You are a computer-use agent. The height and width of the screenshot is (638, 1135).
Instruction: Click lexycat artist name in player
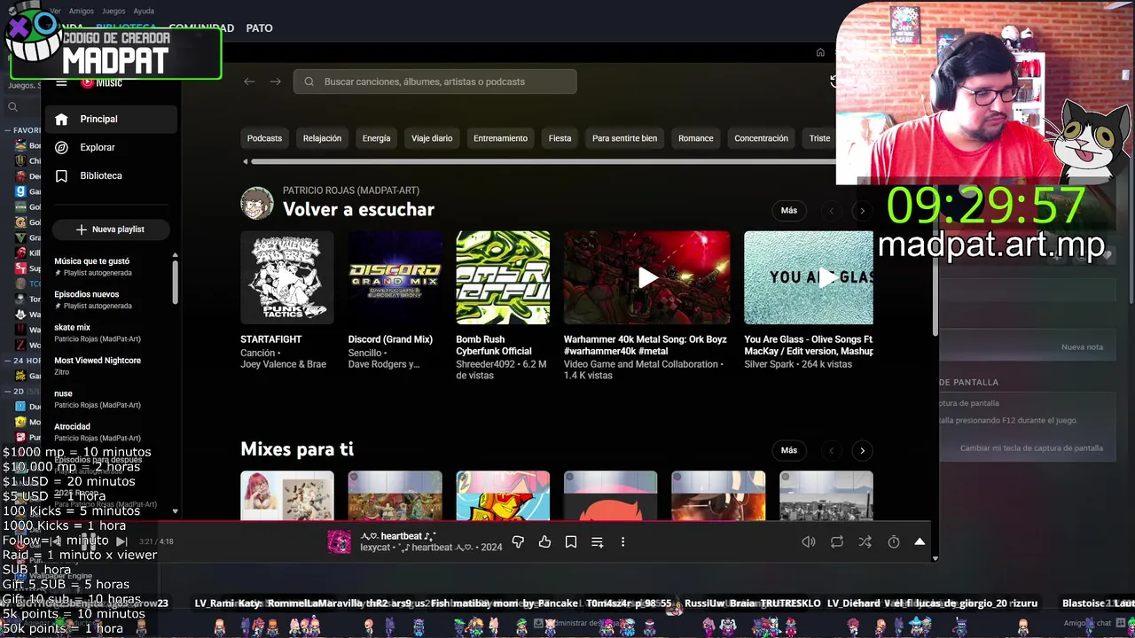click(x=375, y=548)
